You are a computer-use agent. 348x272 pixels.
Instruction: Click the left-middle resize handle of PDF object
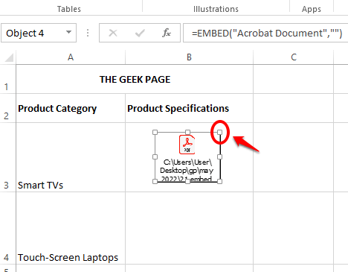[155, 156]
